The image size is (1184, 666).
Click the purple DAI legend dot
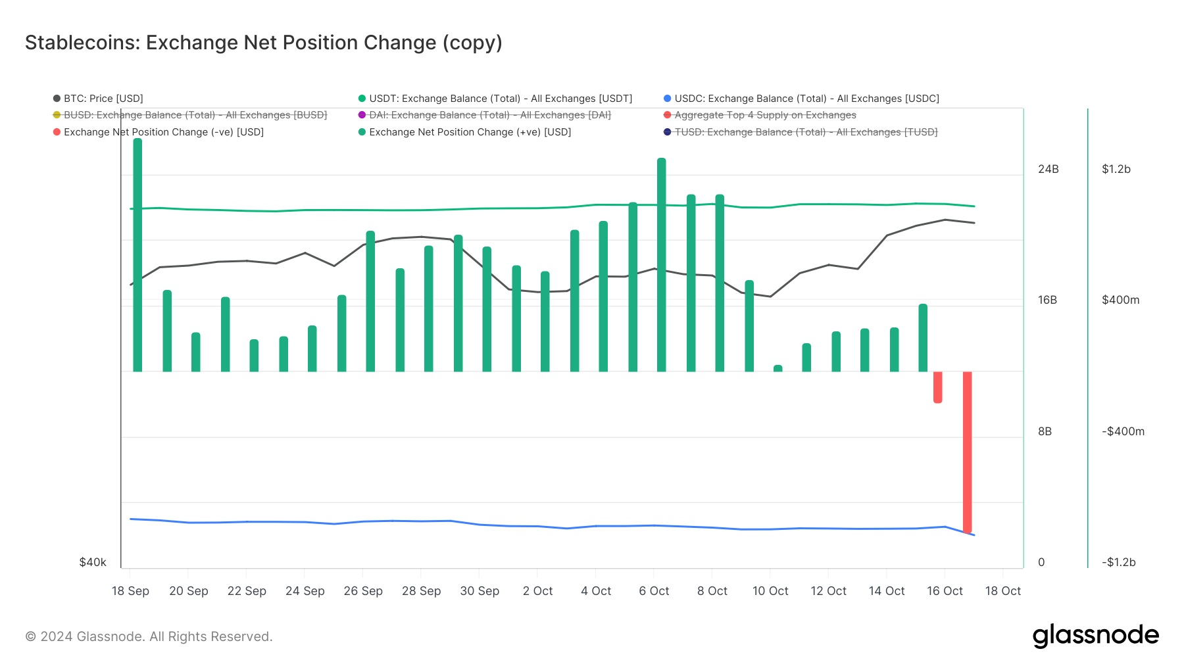[x=362, y=115]
